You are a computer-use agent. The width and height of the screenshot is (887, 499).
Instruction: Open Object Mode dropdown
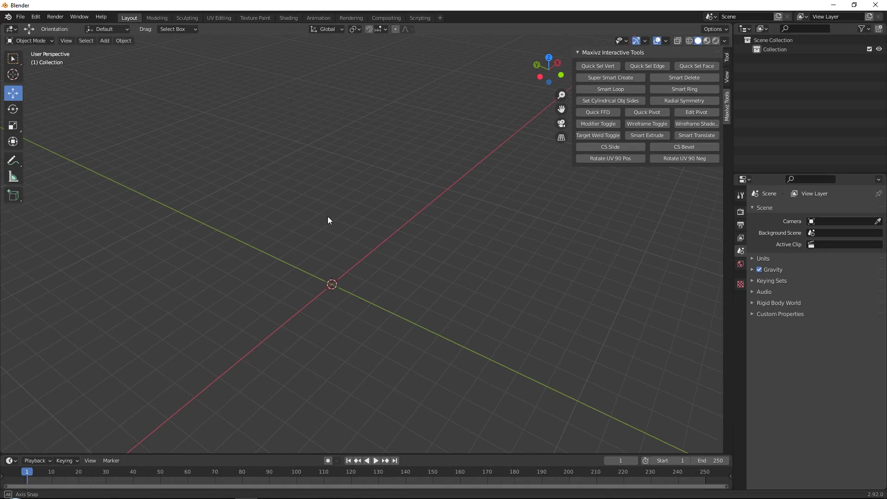pos(30,41)
